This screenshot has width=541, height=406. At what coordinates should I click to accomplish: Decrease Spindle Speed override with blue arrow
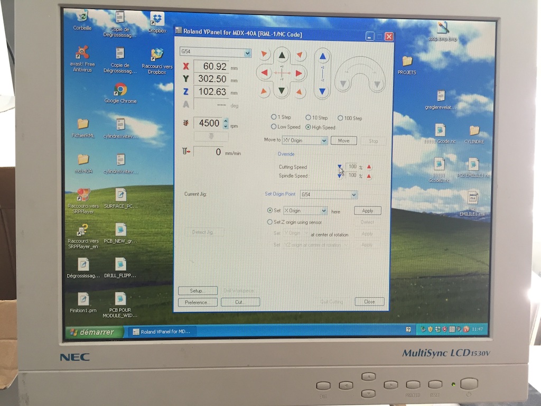[x=340, y=176]
